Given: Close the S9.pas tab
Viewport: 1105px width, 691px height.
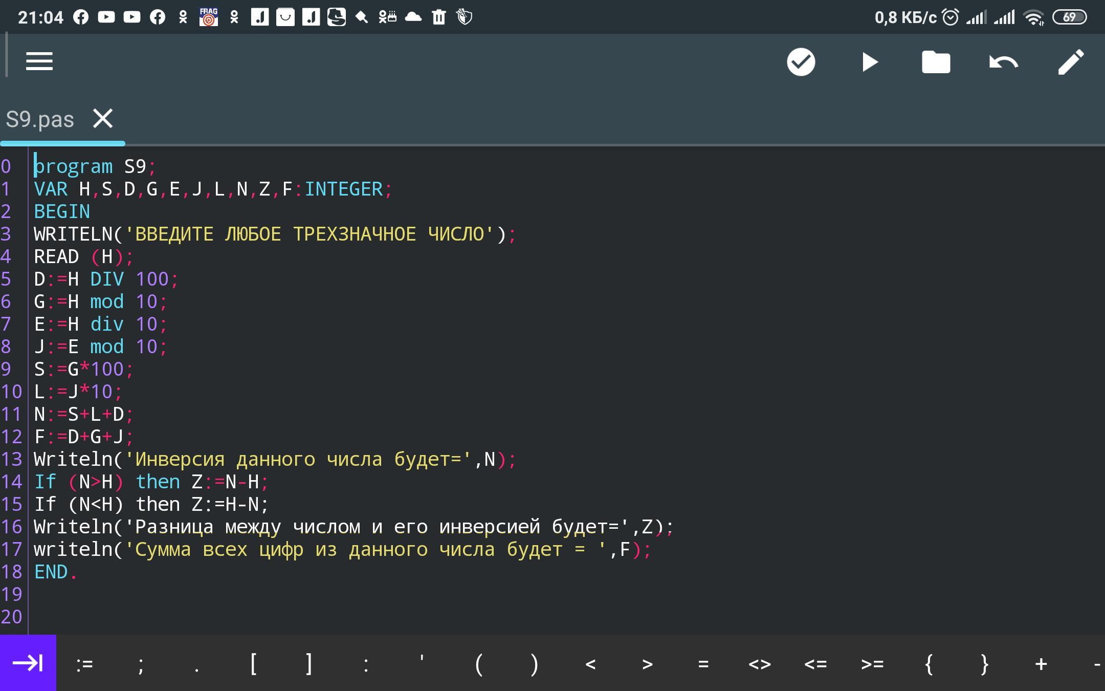Looking at the screenshot, I should (103, 119).
